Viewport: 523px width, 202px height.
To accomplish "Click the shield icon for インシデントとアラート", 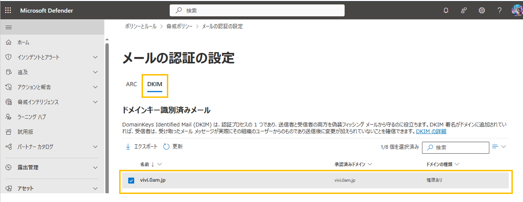I will [x=9, y=57].
